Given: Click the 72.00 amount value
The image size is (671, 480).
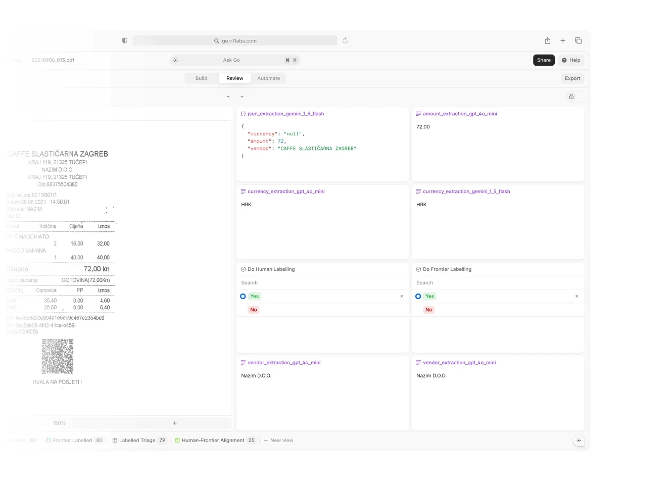Looking at the screenshot, I should [x=423, y=127].
